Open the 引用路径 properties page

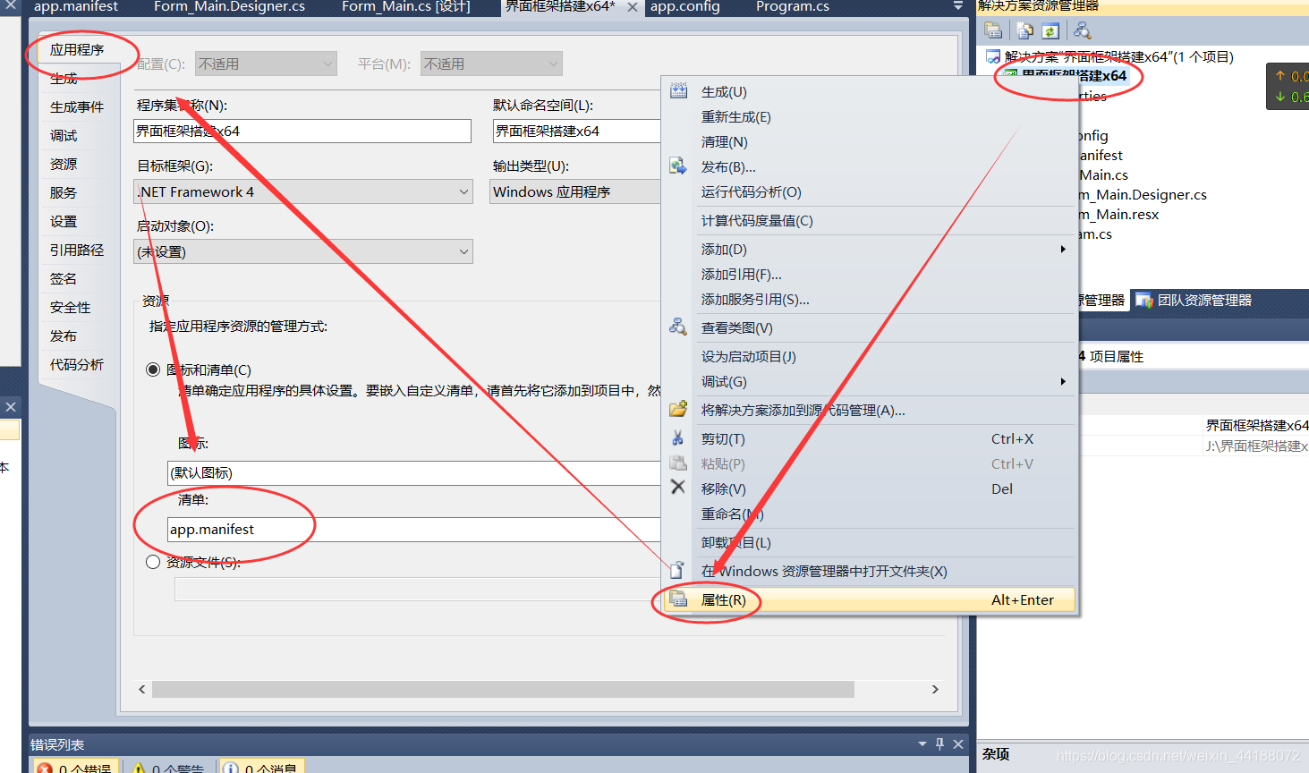coord(77,251)
